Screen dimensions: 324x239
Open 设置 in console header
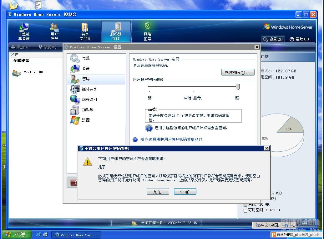273,39
